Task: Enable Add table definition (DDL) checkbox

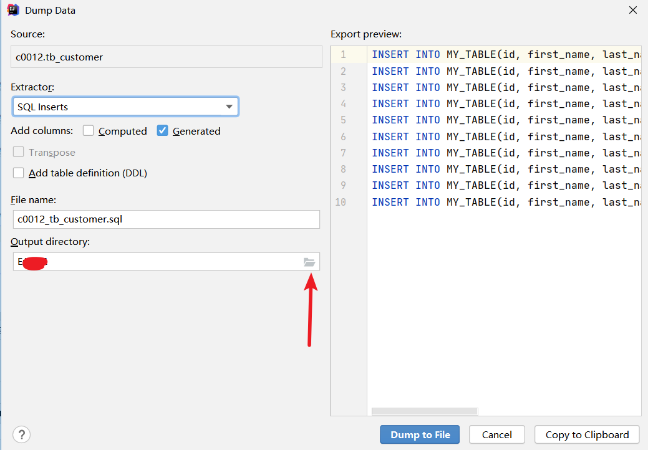Action: point(18,173)
